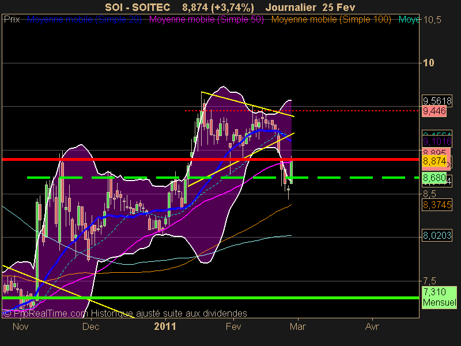Click the green 8,680 price tag
This screenshot has height=346, width=461.
click(434, 178)
